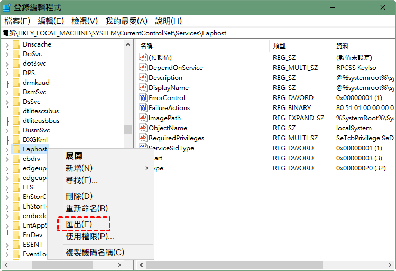The width and height of the screenshot is (396, 271).
Task: Click the string icon next to ImagePath
Action: [143, 118]
